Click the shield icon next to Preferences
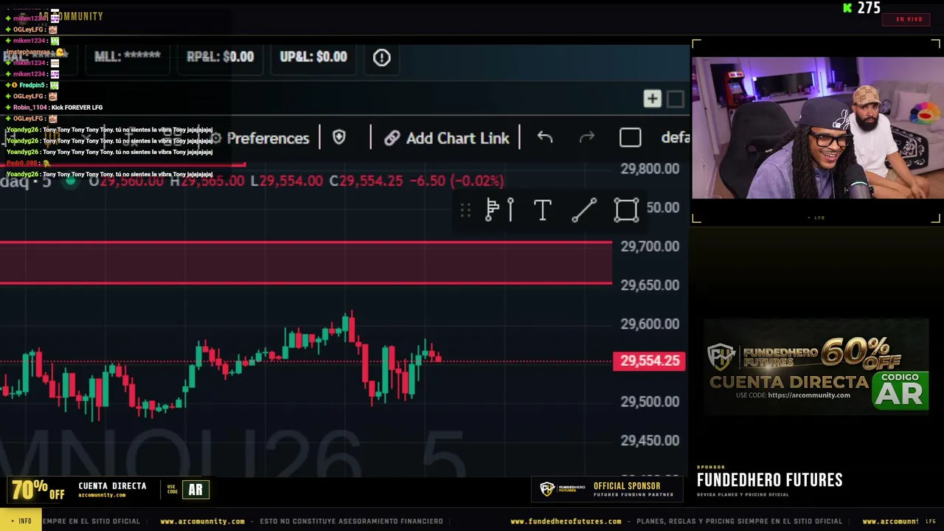 click(339, 137)
